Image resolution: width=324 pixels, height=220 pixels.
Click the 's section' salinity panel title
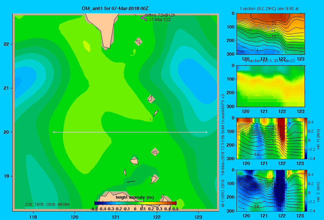(x=270, y=61)
